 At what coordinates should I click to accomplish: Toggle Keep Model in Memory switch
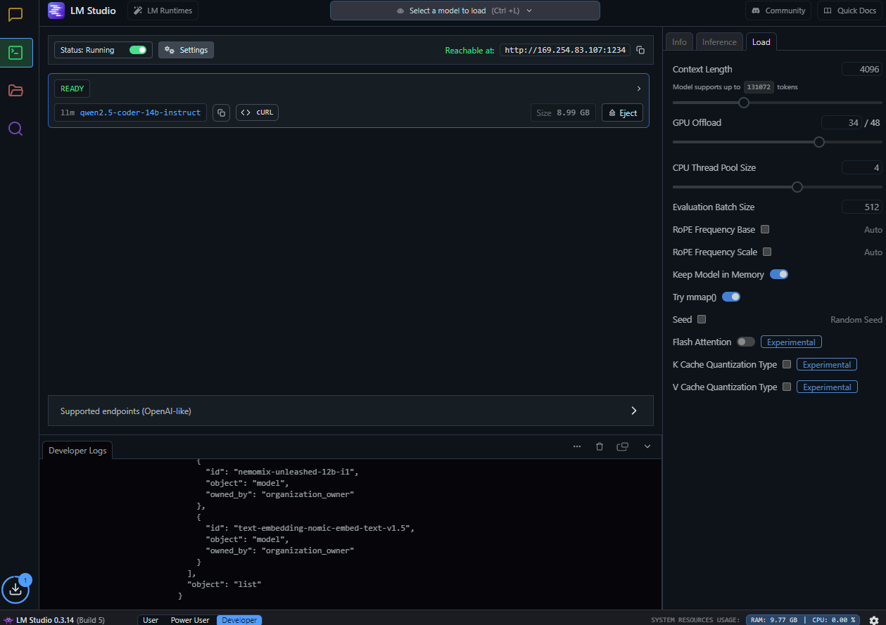tap(779, 274)
